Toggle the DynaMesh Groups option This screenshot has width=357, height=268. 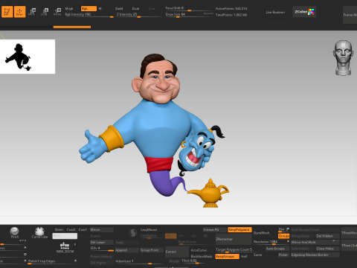click(283, 236)
